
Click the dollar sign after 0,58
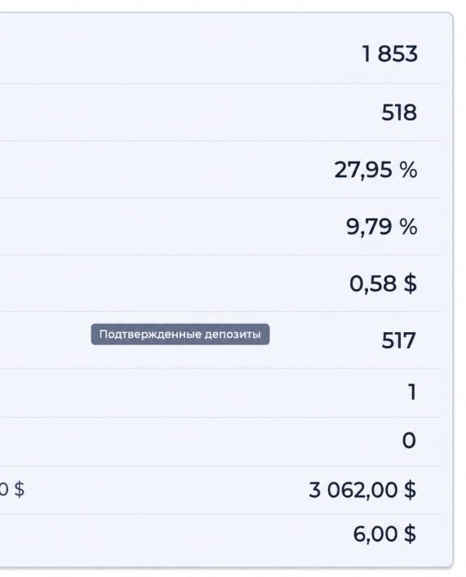pos(411,283)
